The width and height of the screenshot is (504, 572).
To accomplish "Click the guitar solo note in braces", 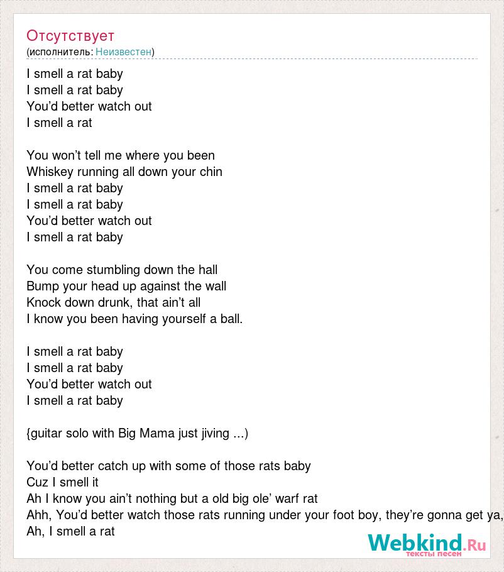I will [x=137, y=433].
